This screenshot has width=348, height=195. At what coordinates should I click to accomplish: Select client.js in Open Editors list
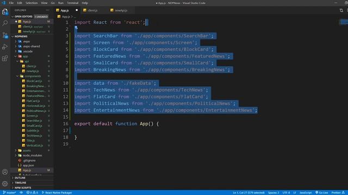[33, 27]
